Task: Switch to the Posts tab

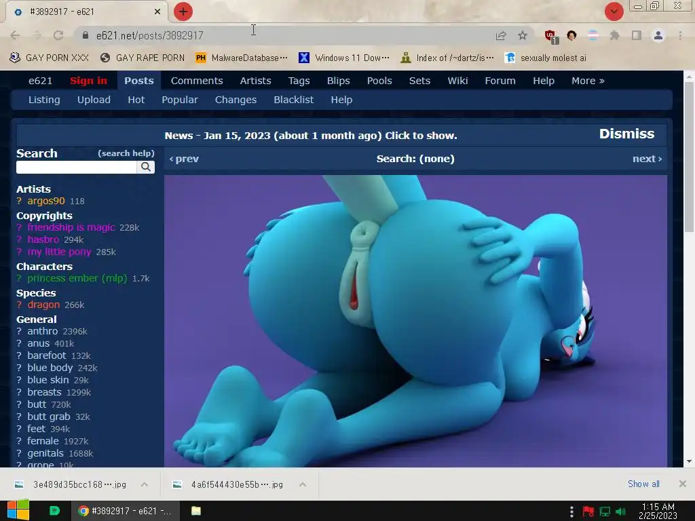Action: [x=138, y=81]
